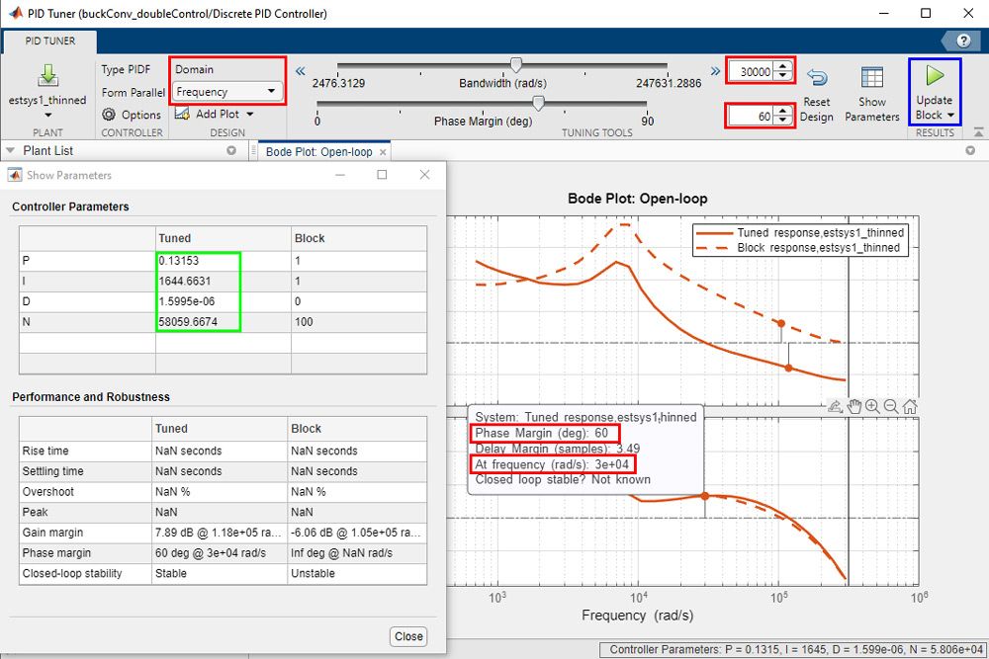
Task: Click the Update Block green play icon
Action: [933, 77]
